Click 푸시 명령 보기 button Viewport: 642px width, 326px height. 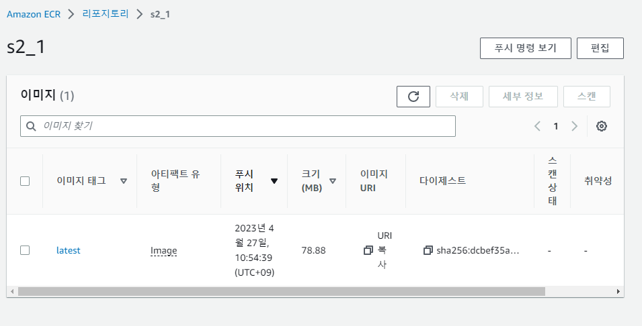click(x=525, y=48)
